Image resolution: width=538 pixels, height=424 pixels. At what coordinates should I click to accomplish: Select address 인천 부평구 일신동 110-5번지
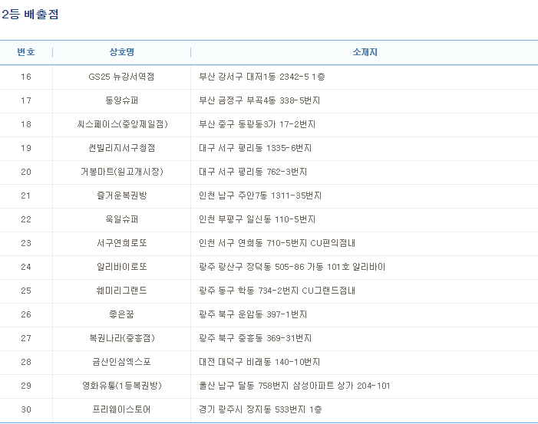tap(257, 219)
